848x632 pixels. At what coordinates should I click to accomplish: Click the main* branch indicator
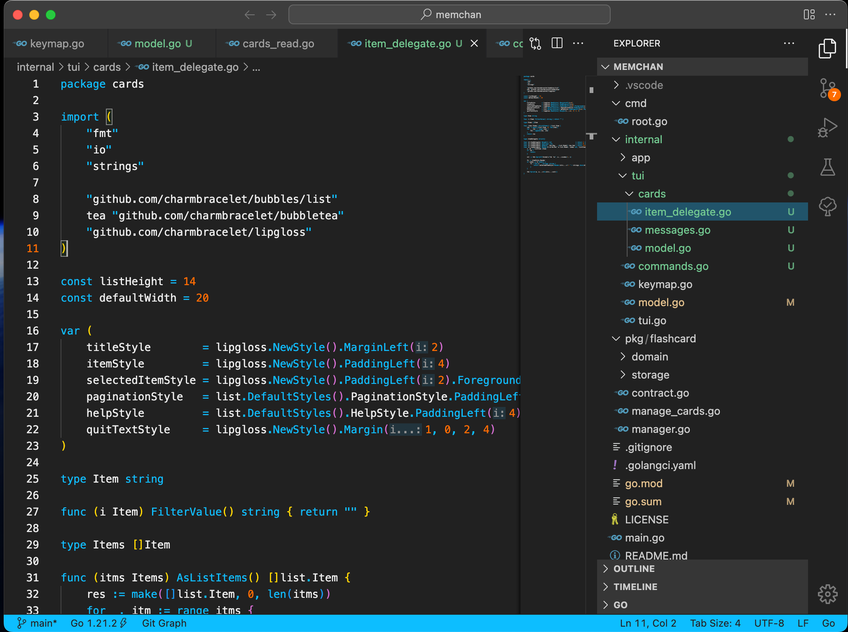click(38, 623)
